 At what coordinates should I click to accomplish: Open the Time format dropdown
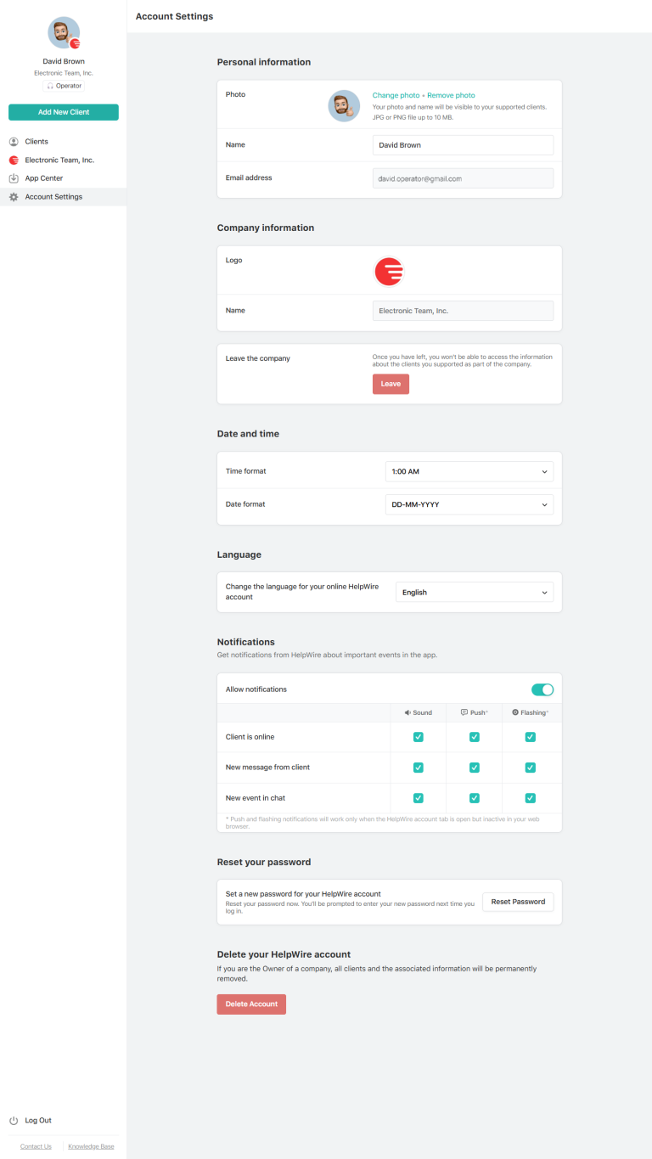coord(469,471)
